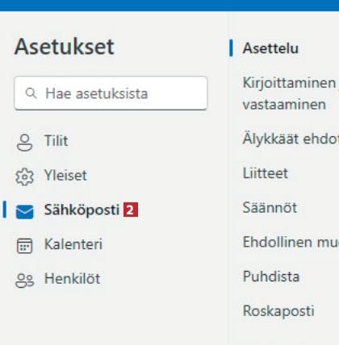Click the Sähköposti envelope icon

pyautogui.click(x=24, y=211)
